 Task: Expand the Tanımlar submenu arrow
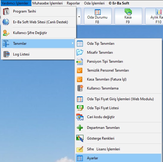tap(73, 43)
